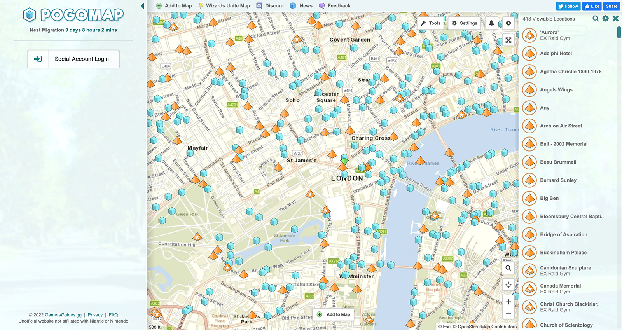
Task: Click the Share button
Action: coord(612,6)
